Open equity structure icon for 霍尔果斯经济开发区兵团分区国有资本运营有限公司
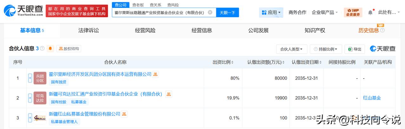Screen dimensions: 405x129 tap(155, 74)
